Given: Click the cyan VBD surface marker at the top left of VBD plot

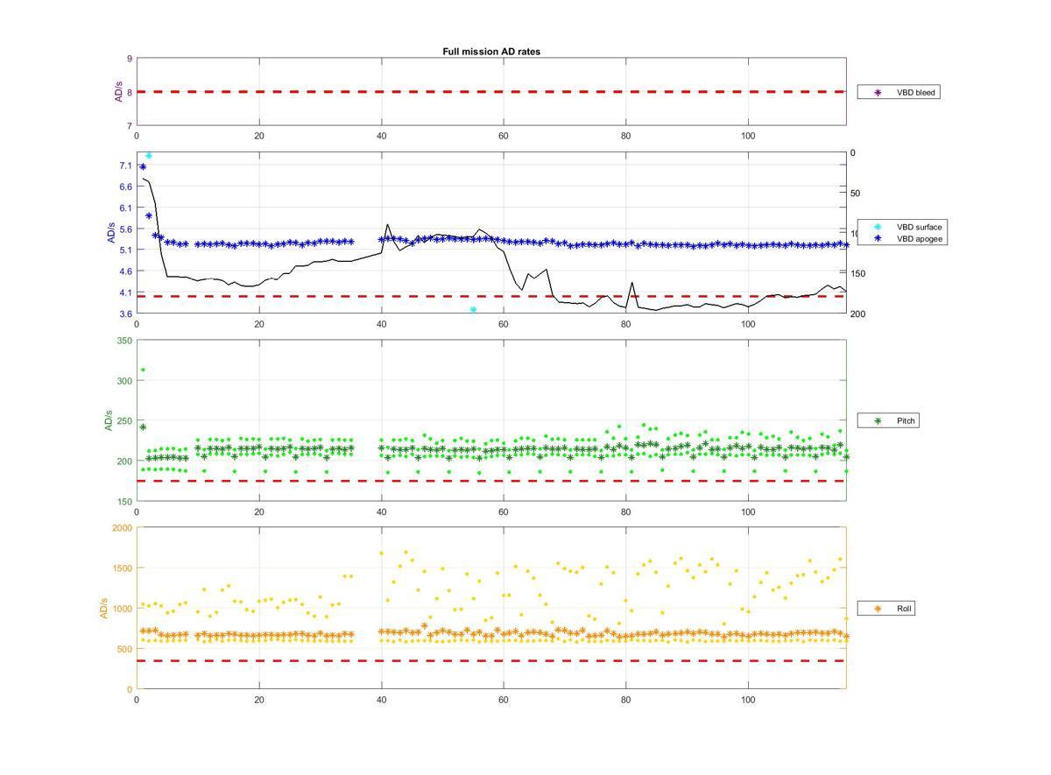Looking at the screenshot, I should pyautogui.click(x=148, y=156).
